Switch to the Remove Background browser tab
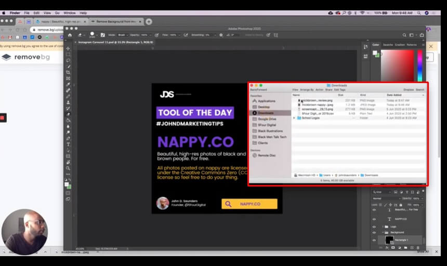 (116, 21)
